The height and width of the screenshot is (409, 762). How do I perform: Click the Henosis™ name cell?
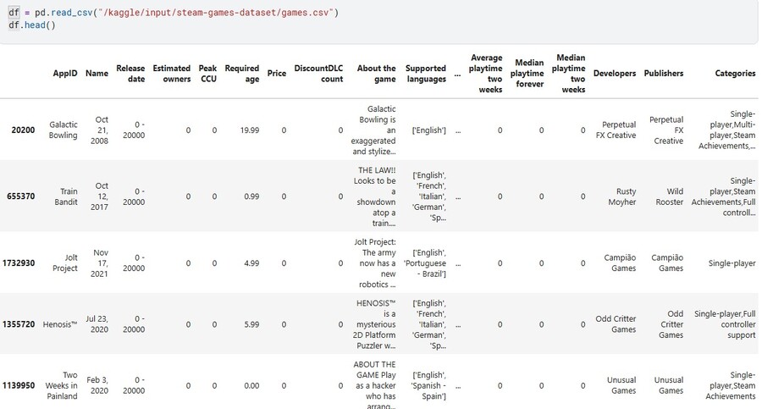pyautogui.click(x=60, y=324)
